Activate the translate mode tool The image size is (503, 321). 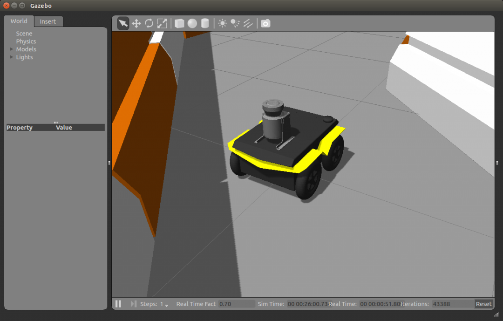136,23
